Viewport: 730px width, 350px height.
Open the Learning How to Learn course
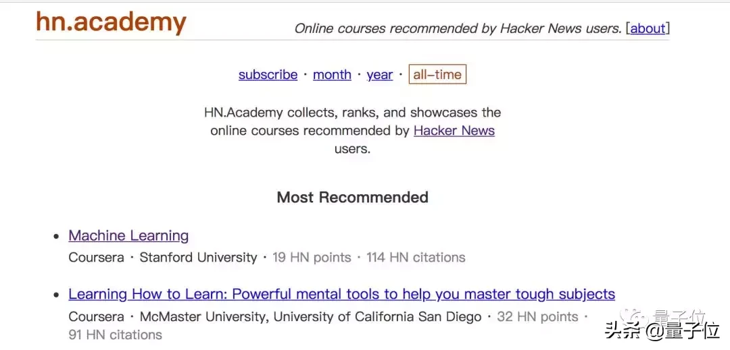pyautogui.click(x=341, y=295)
